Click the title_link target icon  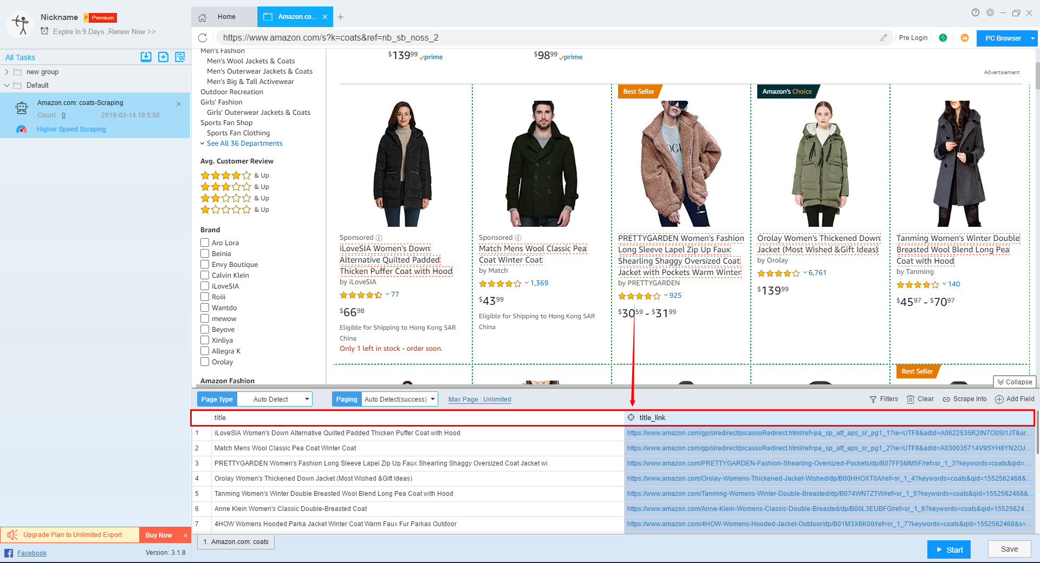(x=631, y=417)
